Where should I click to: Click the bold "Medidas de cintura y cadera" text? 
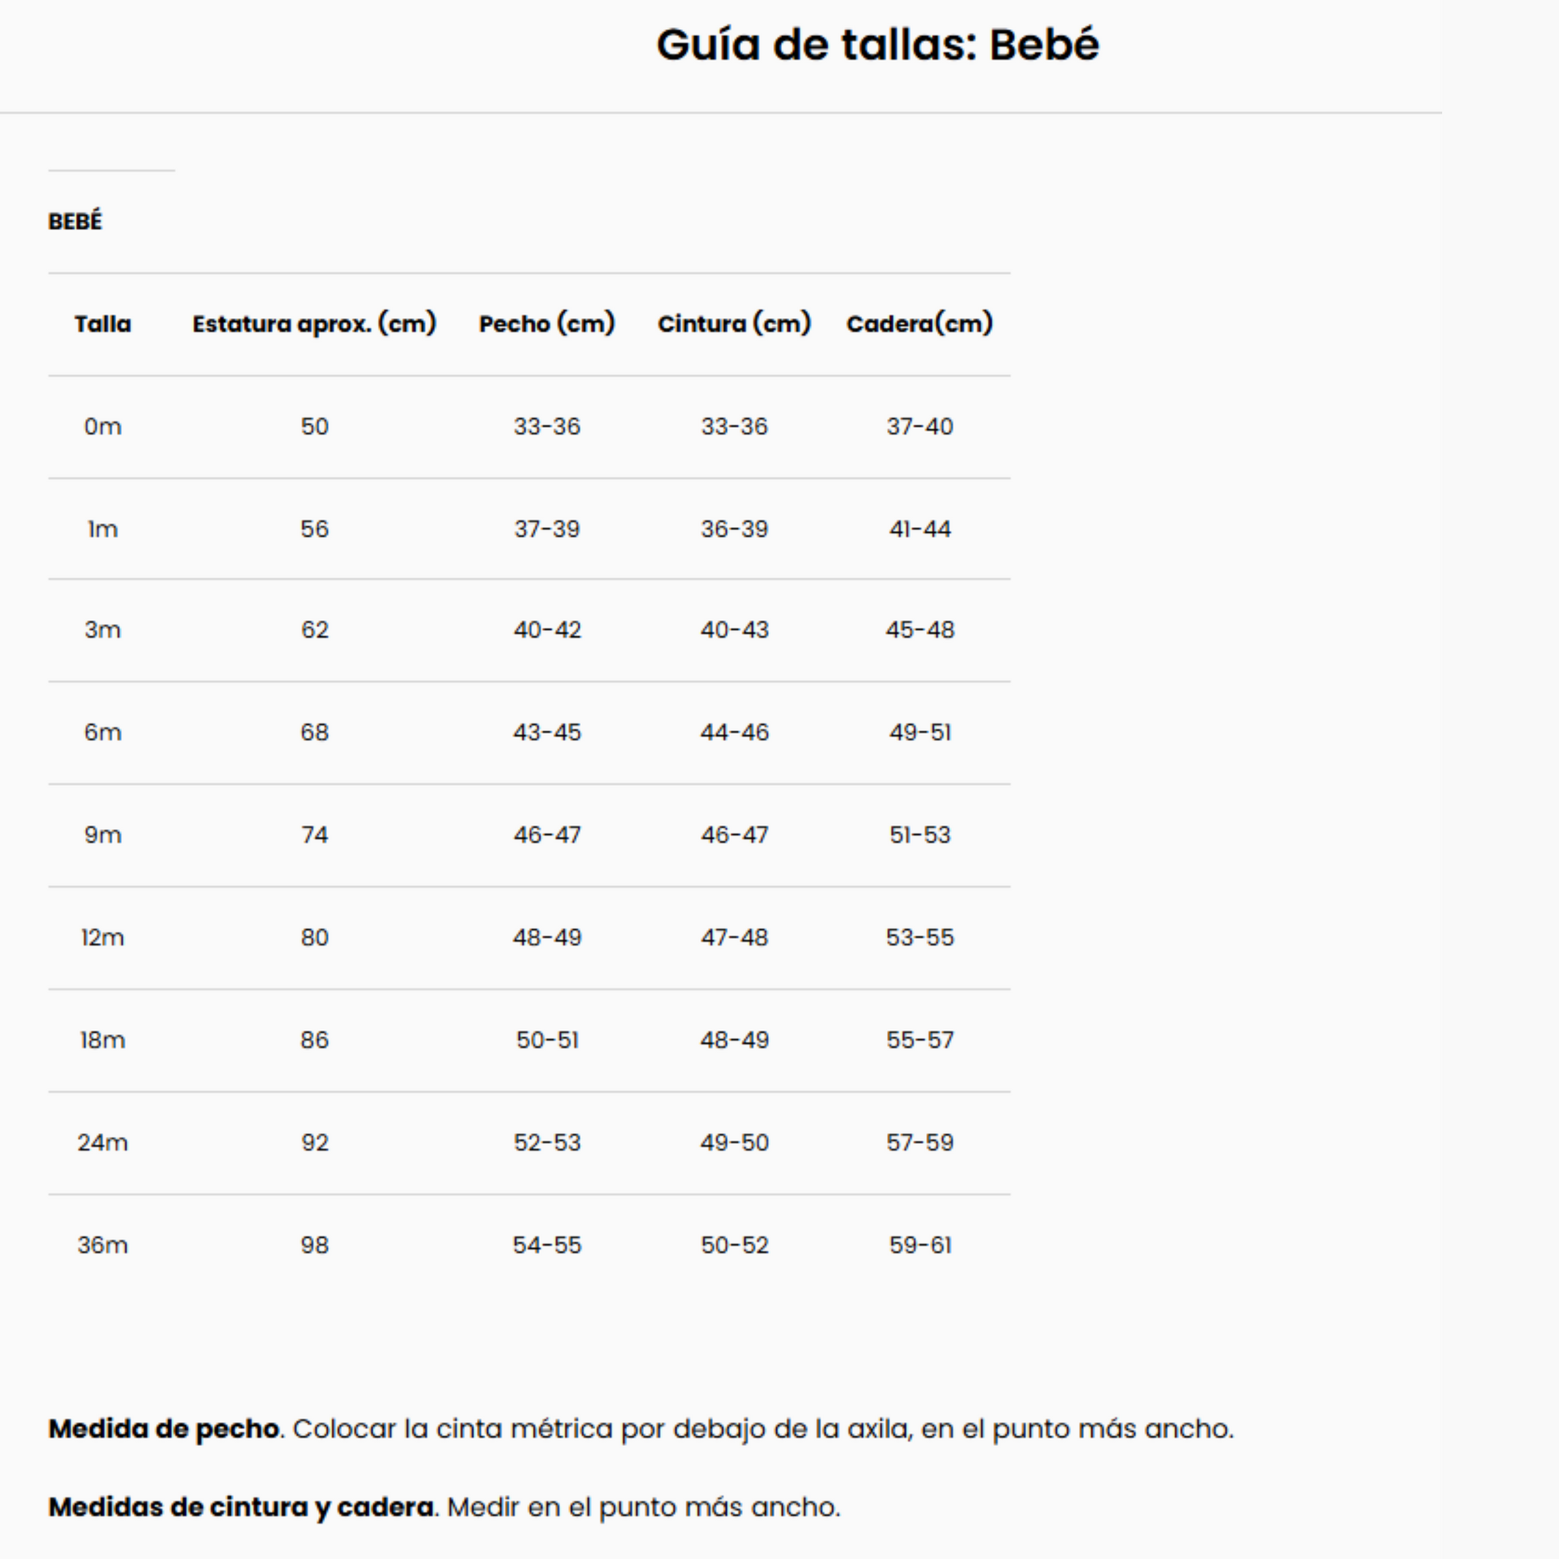click(x=240, y=1507)
